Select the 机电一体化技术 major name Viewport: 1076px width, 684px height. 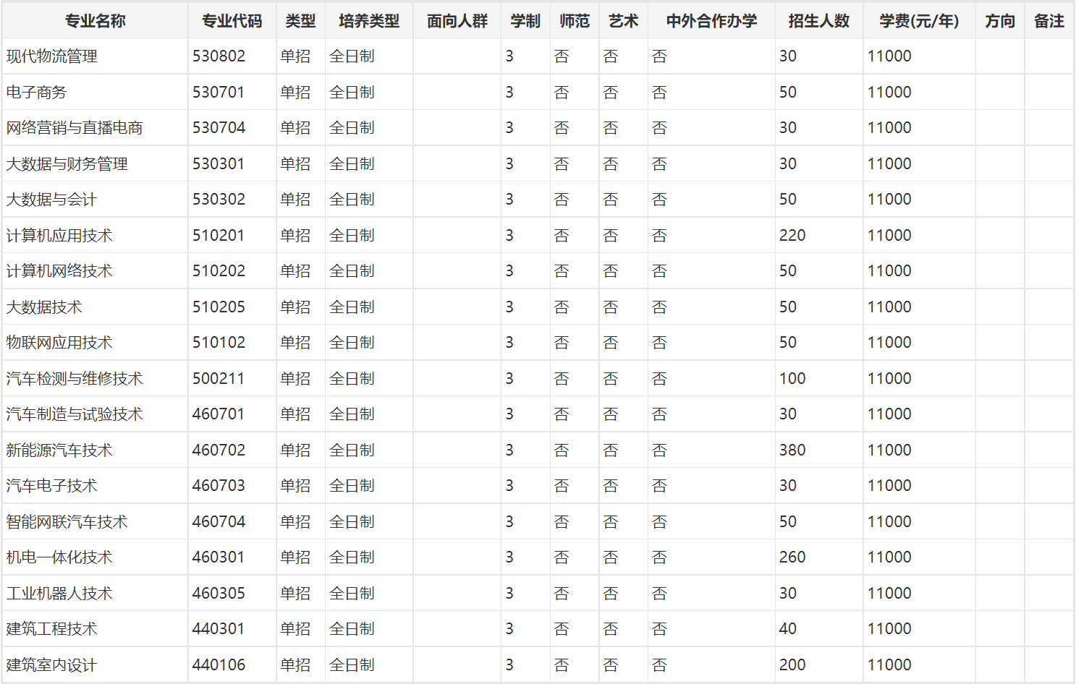click(x=59, y=557)
